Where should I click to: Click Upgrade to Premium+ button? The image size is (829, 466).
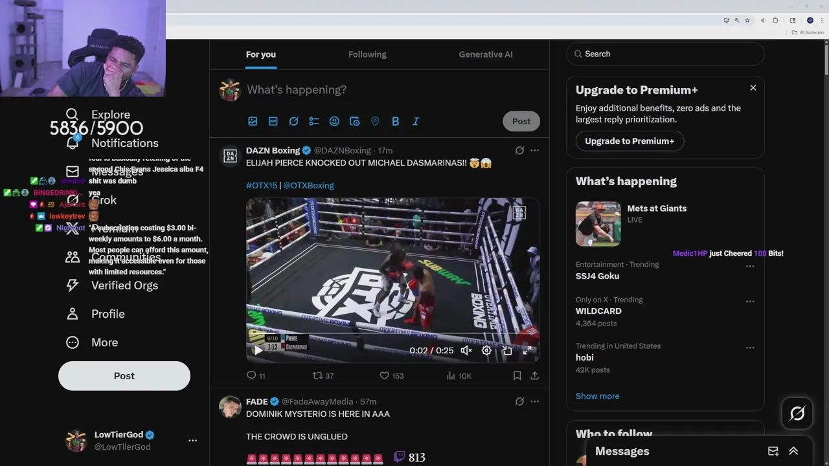pos(630,141)
